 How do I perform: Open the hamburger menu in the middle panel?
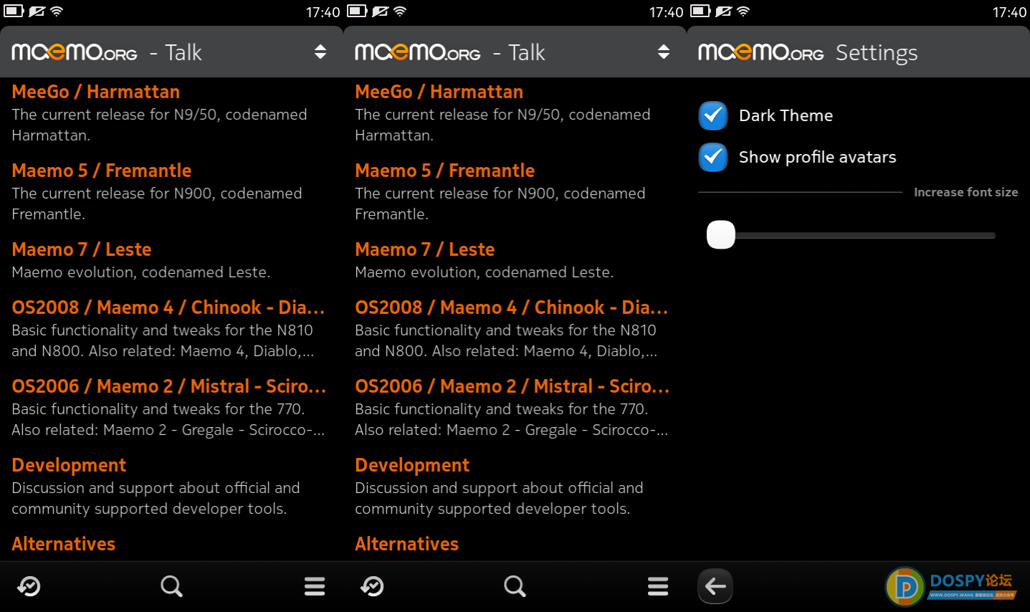coord(658,586)
